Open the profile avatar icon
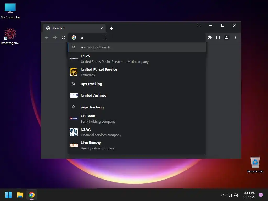The height and width of the screenshot is (201, 268). (227, 37)
